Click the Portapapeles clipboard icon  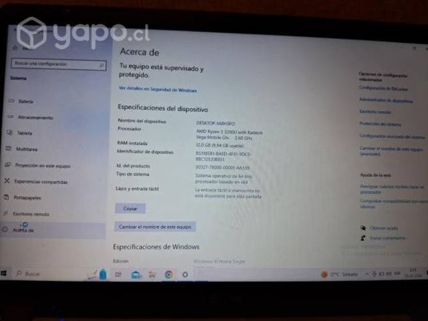(6, 197)
